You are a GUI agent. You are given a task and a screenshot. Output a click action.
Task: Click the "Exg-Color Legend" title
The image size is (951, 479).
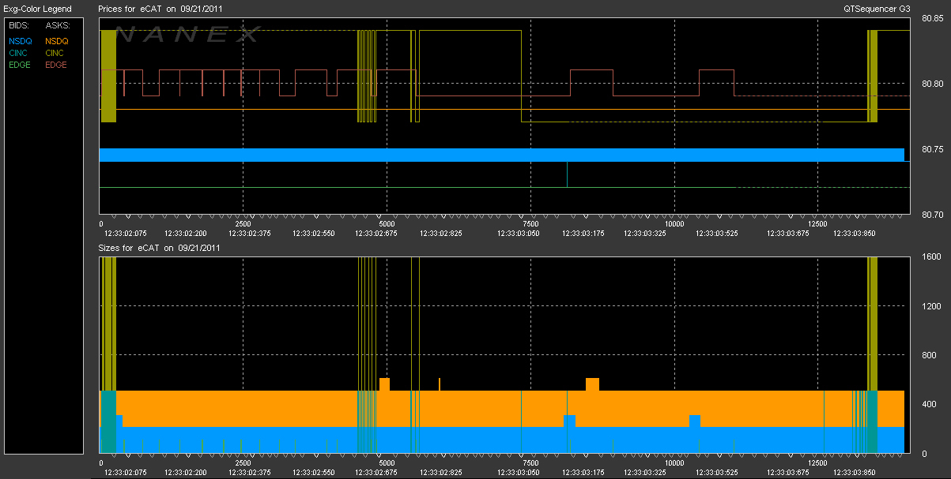[38, 9]
